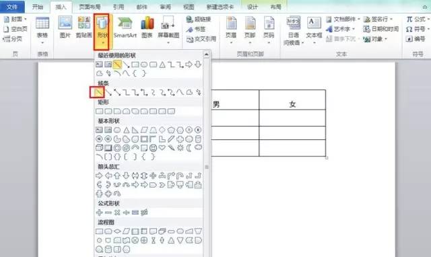Click the table cell containing 男
The image size is (431, 257).
(x=235, y=100)
